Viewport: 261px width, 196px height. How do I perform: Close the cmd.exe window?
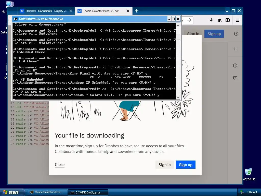click(x=178, y=19)
